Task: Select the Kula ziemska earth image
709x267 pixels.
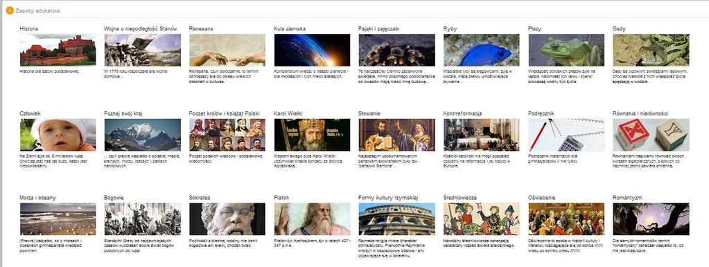Action: click(312, 50)
